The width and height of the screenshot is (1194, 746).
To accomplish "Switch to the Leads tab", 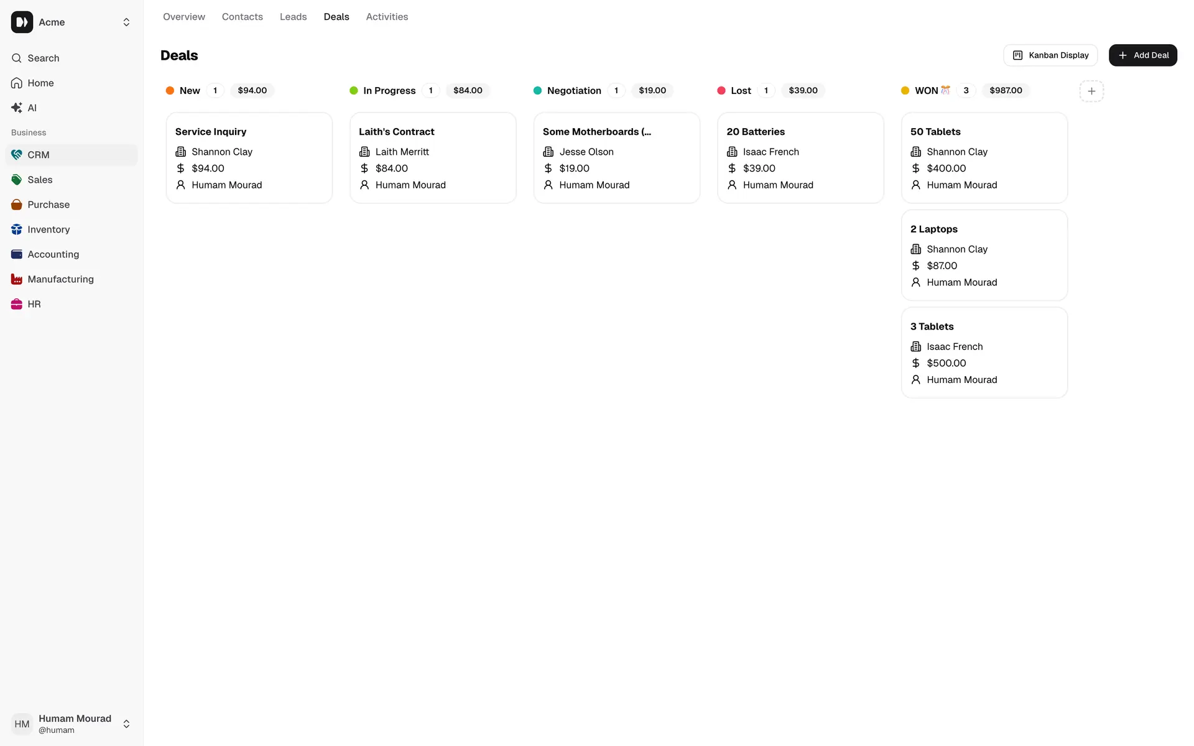I will point(293,17).
